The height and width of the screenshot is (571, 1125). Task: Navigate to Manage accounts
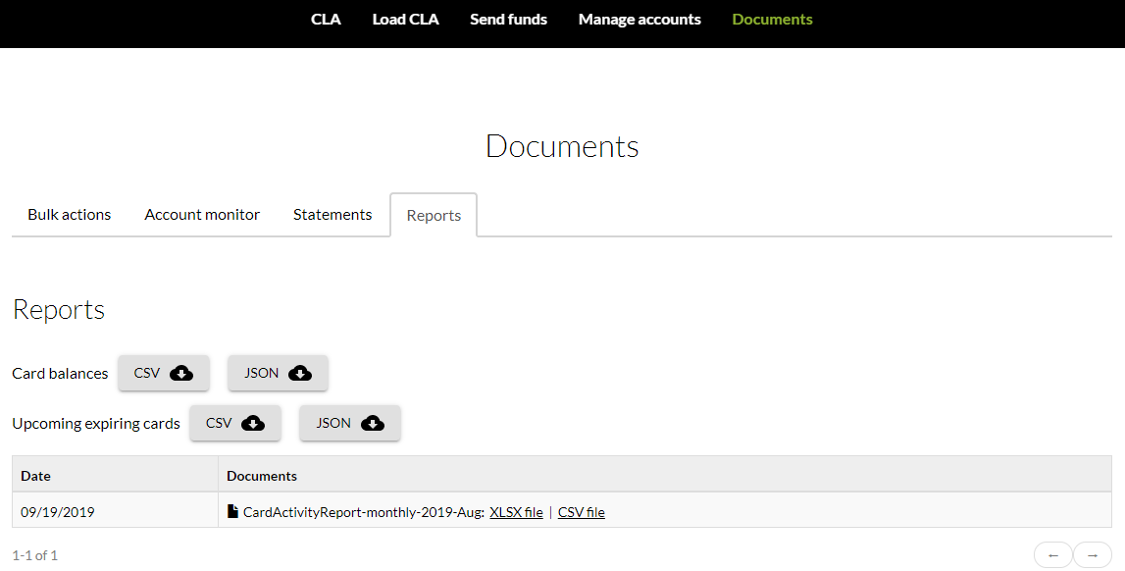(x=640, y=20)
